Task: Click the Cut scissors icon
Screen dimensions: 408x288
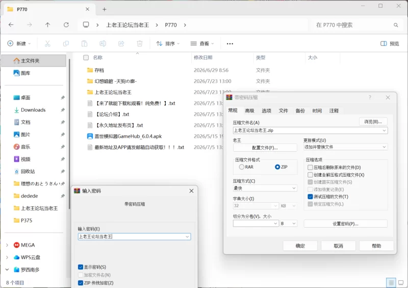Action: coord(47,43)
